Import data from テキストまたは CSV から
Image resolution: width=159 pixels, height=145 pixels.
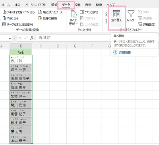(19, 12)
